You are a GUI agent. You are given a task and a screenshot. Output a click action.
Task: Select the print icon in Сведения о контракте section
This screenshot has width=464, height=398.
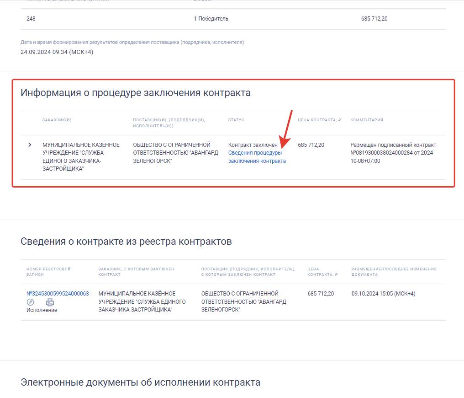click(50, 302)
